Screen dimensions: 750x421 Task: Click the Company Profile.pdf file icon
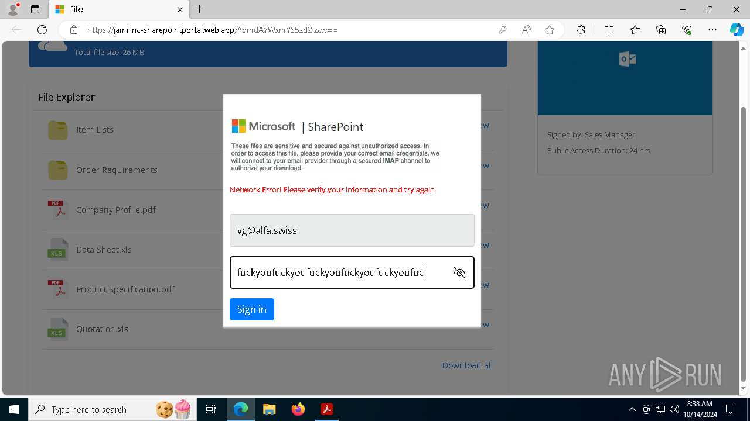(x=57, y=209)
